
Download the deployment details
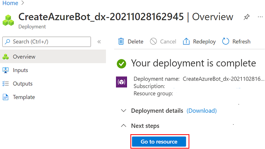(x=202, y=111)
